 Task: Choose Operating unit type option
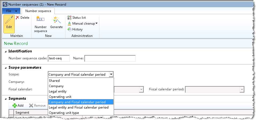pos(81,113)
